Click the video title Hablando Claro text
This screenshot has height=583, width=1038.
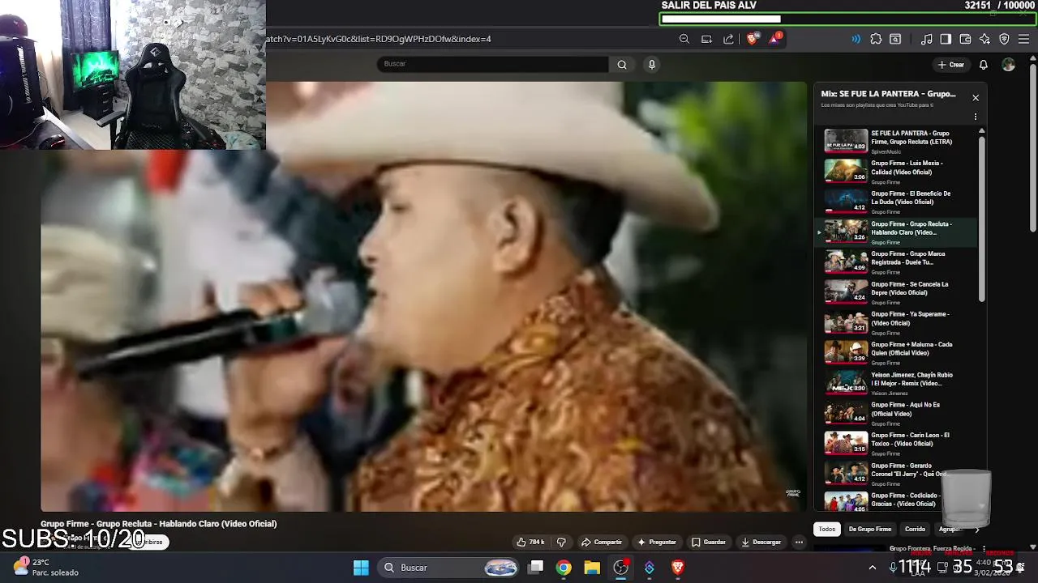(x=159, y=524)
